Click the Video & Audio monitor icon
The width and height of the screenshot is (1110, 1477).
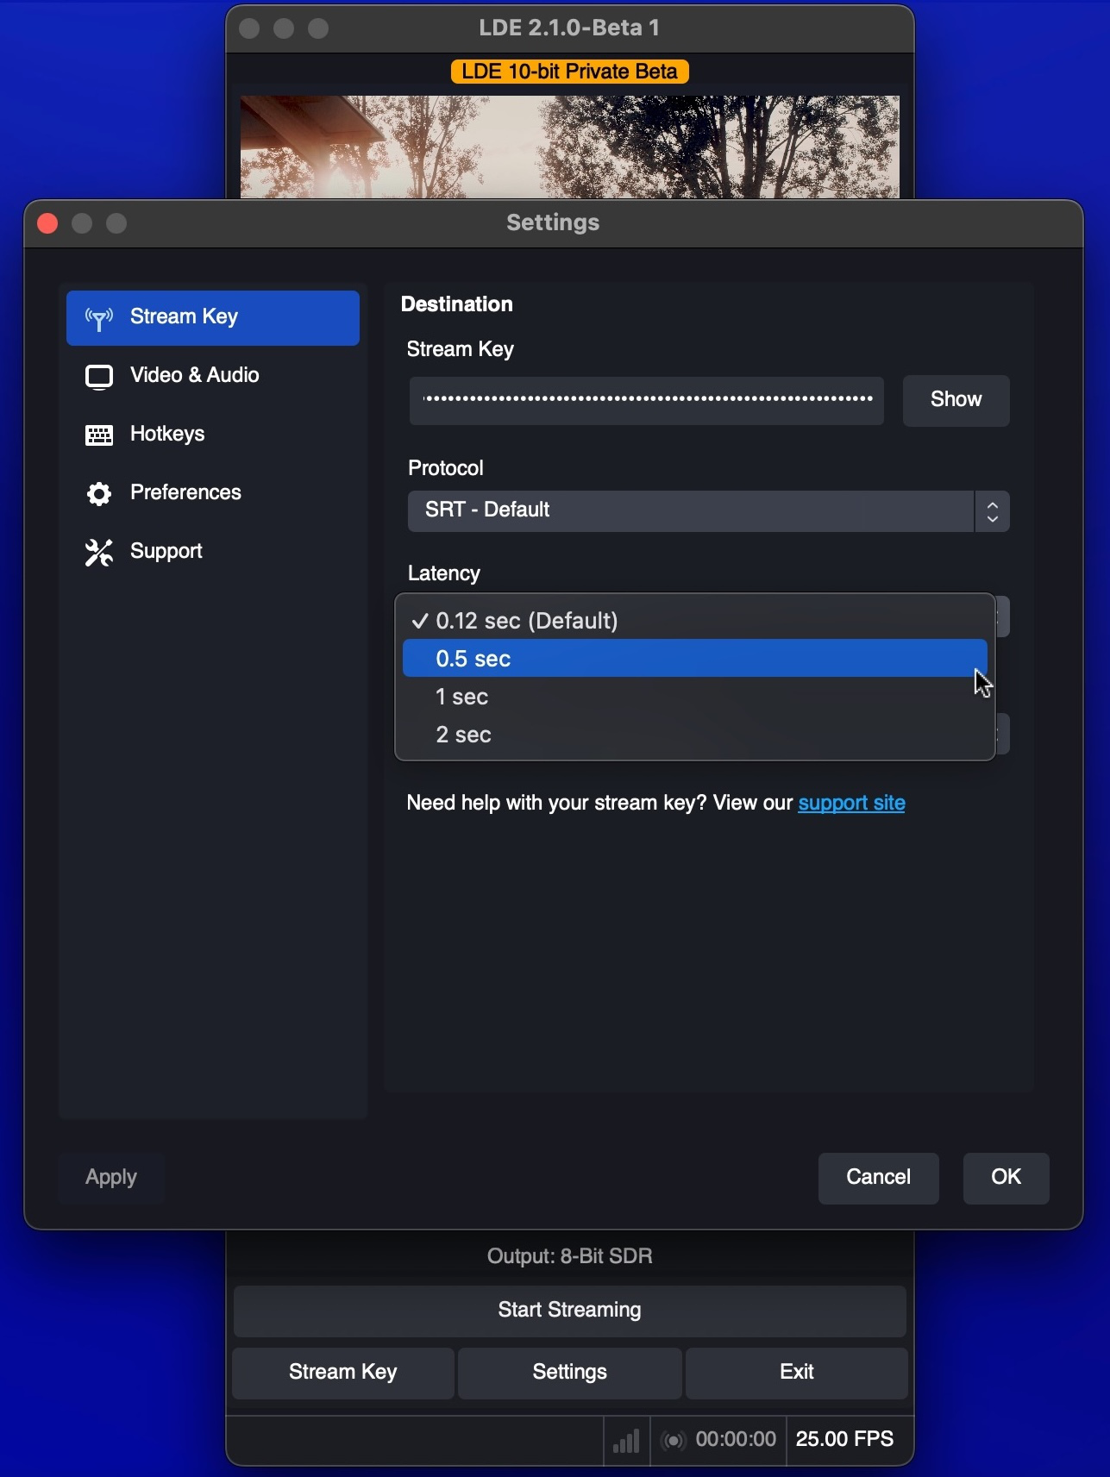point(99,377)
